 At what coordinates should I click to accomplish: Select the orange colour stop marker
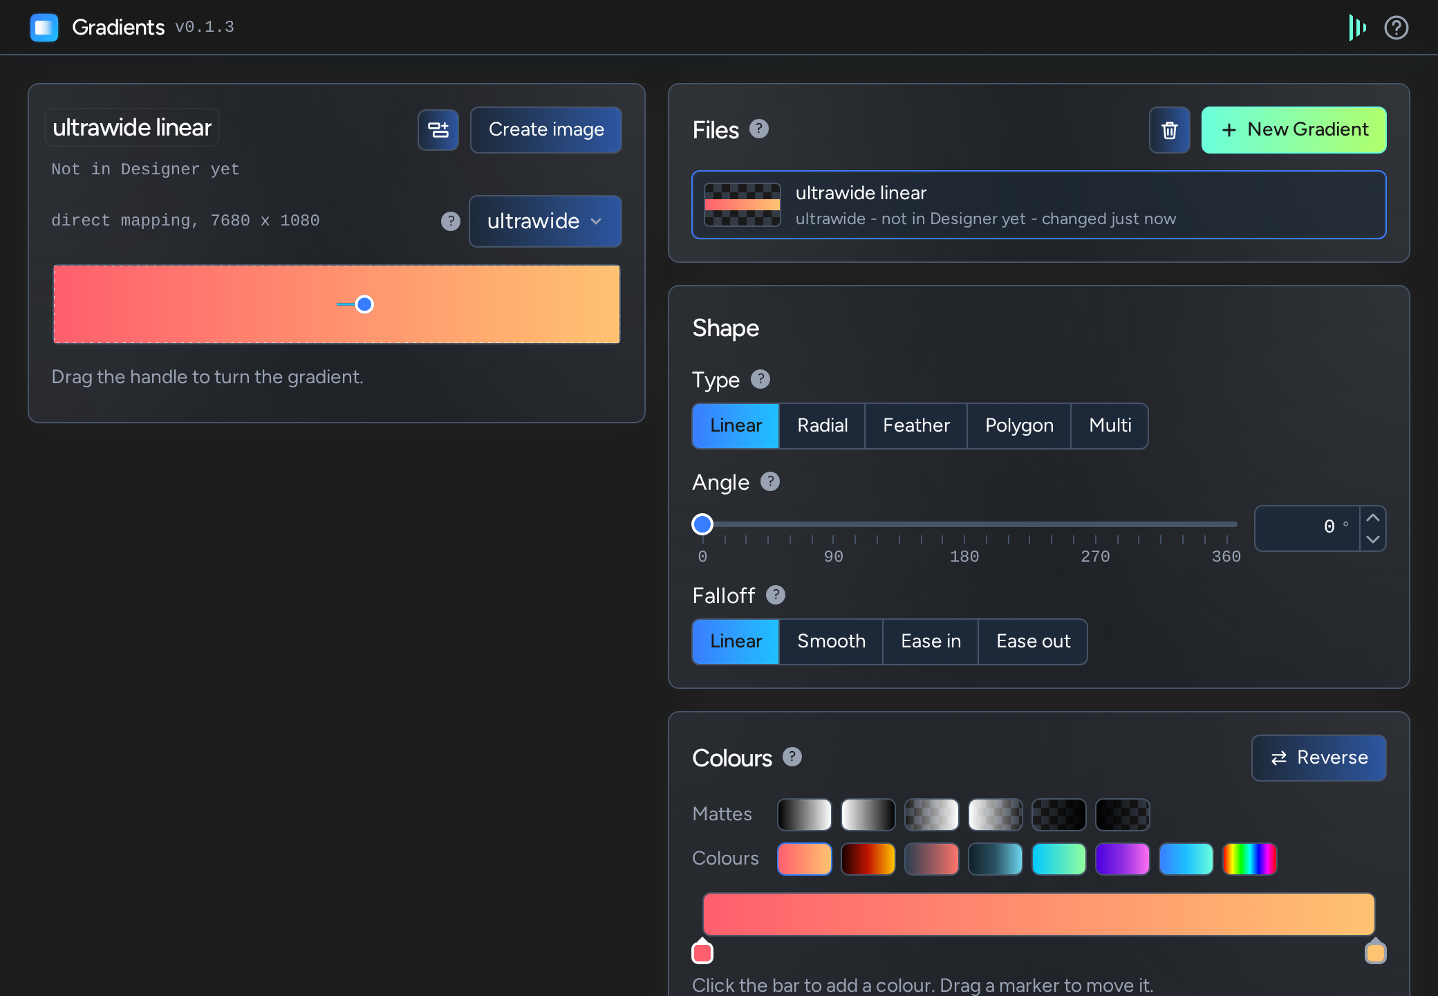pos(1376,951)
